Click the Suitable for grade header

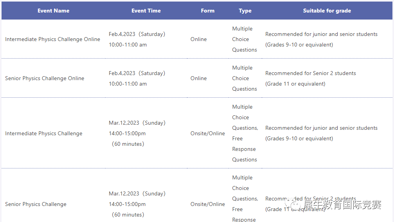[327, 11]
